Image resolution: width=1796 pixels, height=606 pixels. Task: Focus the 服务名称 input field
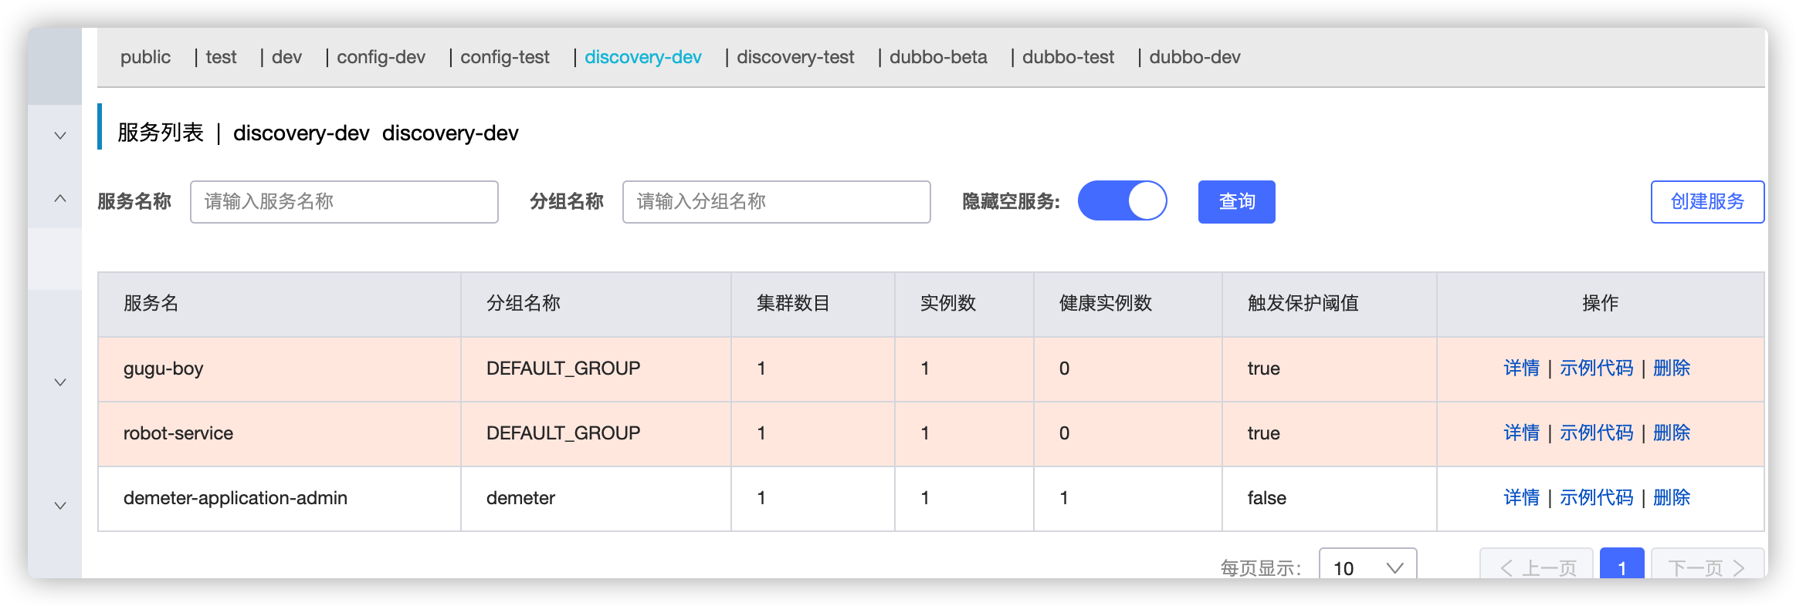coord(344,202)
